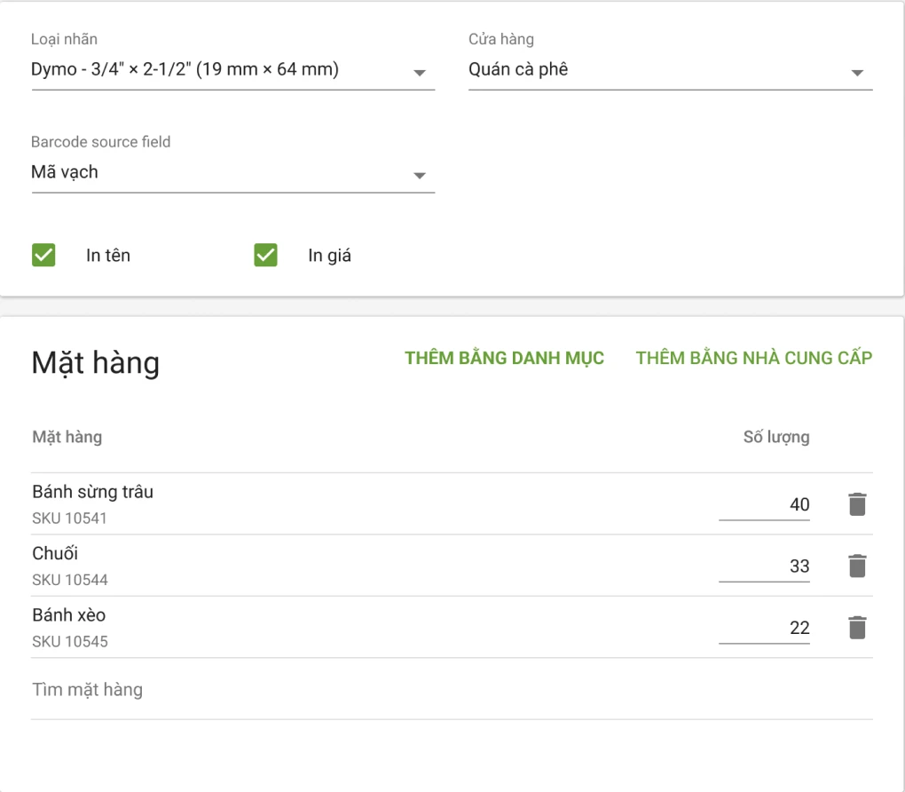This screenshot has width=905, height=792.
Task: Uncheck the In giá checkbox
Action: [x=265, y=256]
